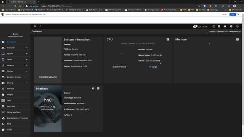Click the Dashboard breadcrumb title
244x137 pixels.
pyautogui.click(x=37, y=31)
